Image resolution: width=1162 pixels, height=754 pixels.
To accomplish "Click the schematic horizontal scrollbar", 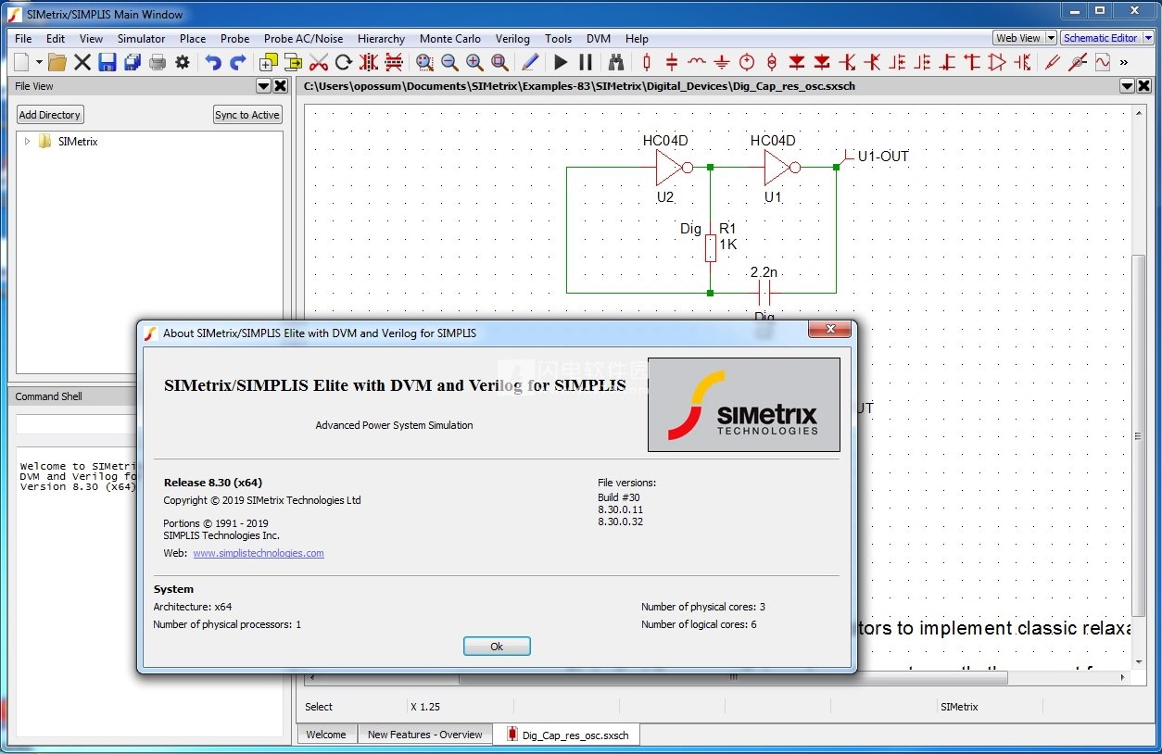I will coord(732,678).
